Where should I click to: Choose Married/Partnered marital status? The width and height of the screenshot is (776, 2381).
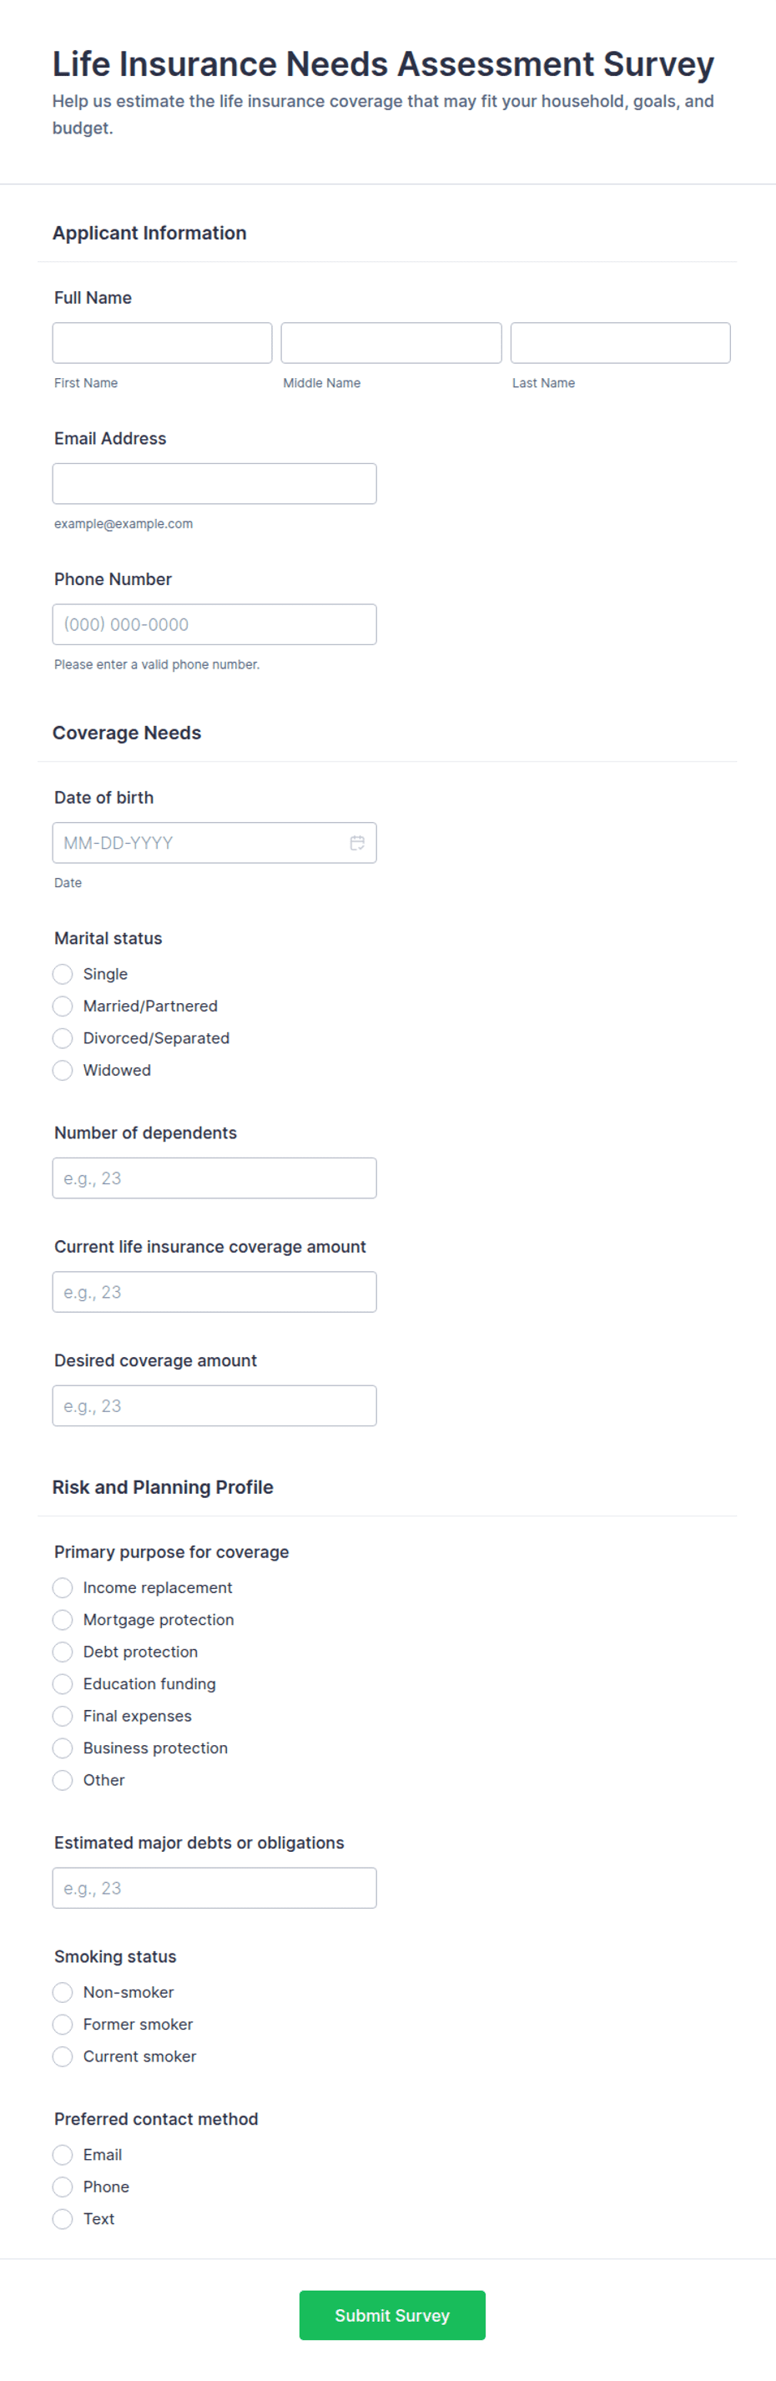coord(63,1006)
